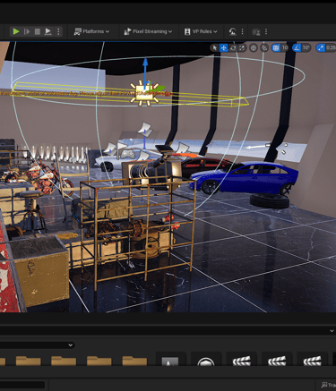Collapse the panel using chevron at far right
The height and width of the screenshot is (391, 336).
point(332,331)
